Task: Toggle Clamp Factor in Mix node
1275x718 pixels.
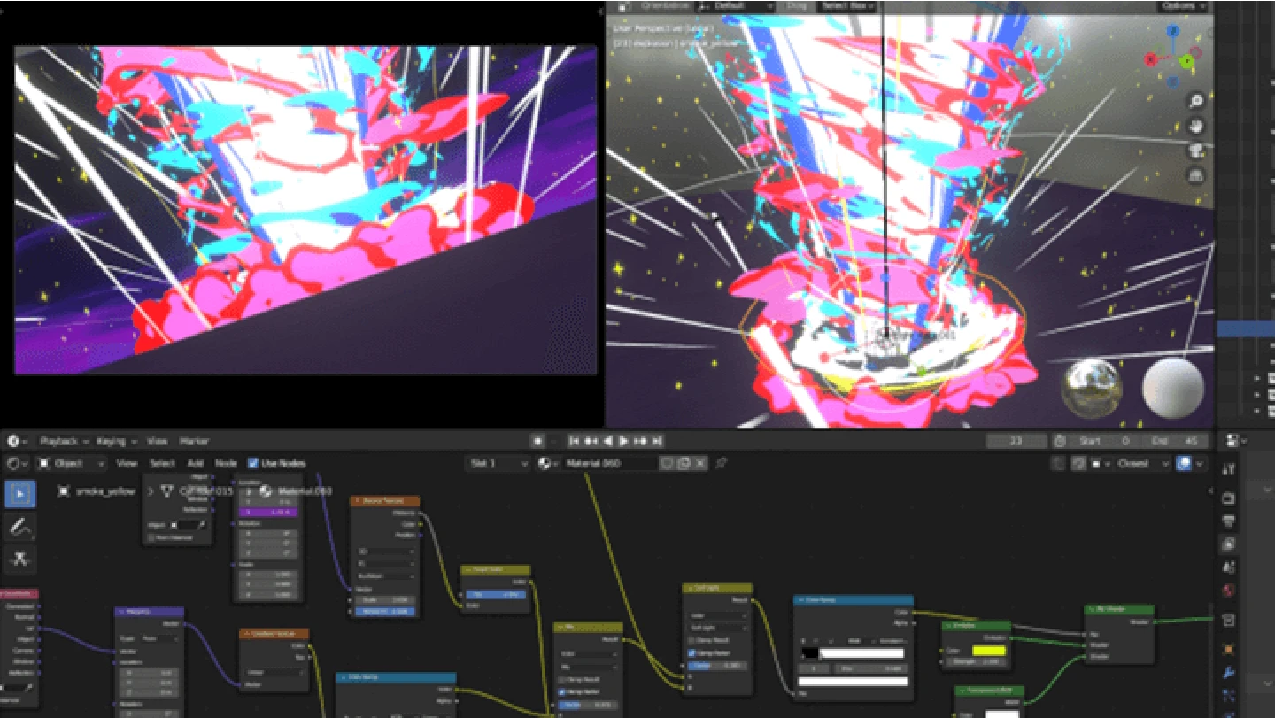Action: [x=562, y=692]
